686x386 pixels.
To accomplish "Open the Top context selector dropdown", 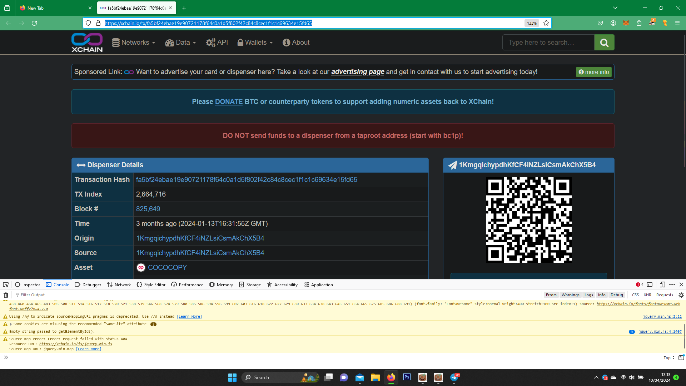I will tap(669, 358).
